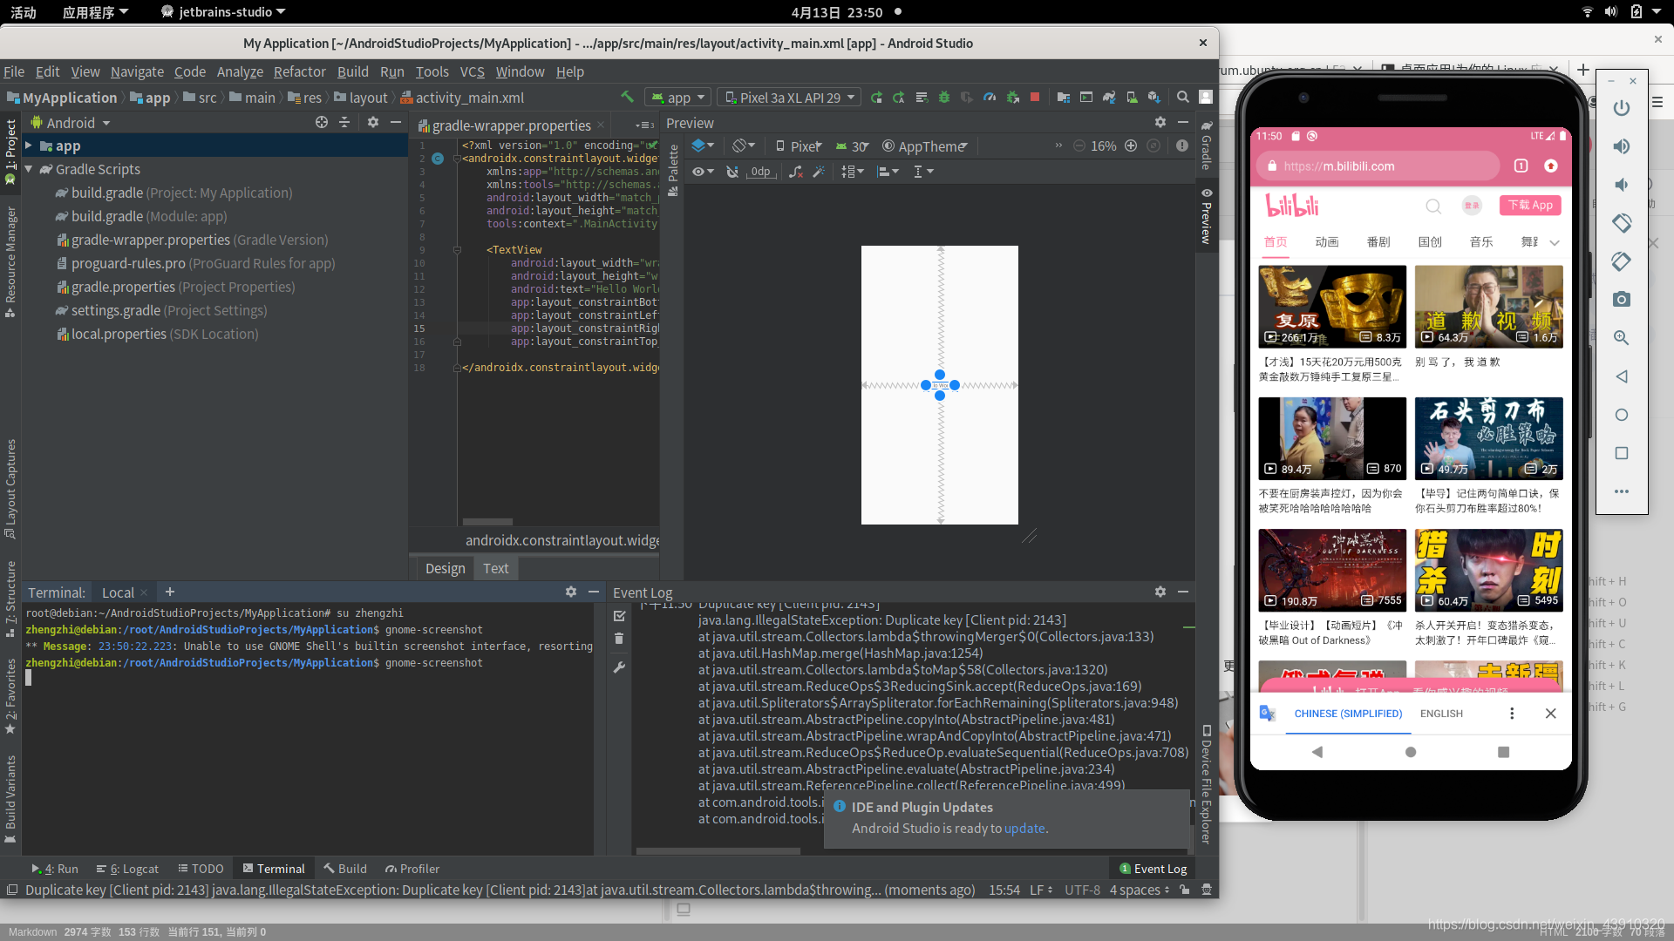Click the update link in notification
The width and height of the screenshot is (1674, 941).
1024,829
